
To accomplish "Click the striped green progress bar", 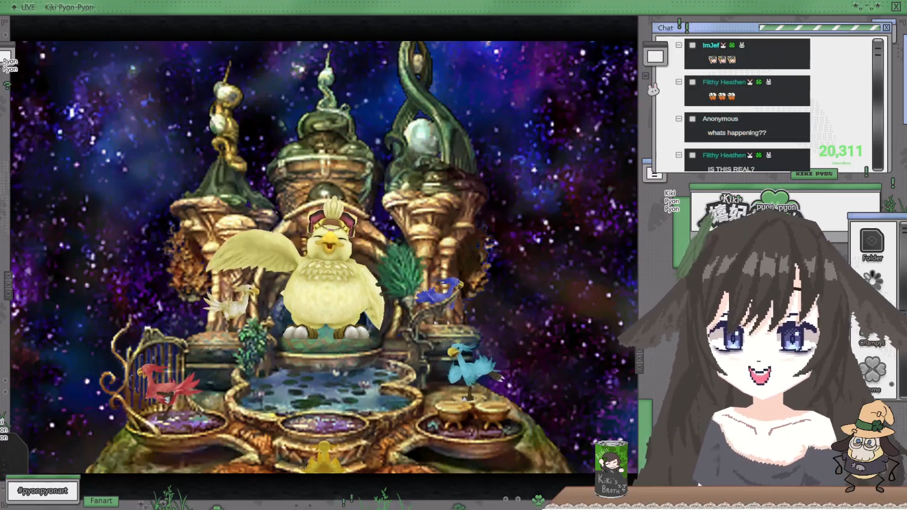I will click(819, 28).
